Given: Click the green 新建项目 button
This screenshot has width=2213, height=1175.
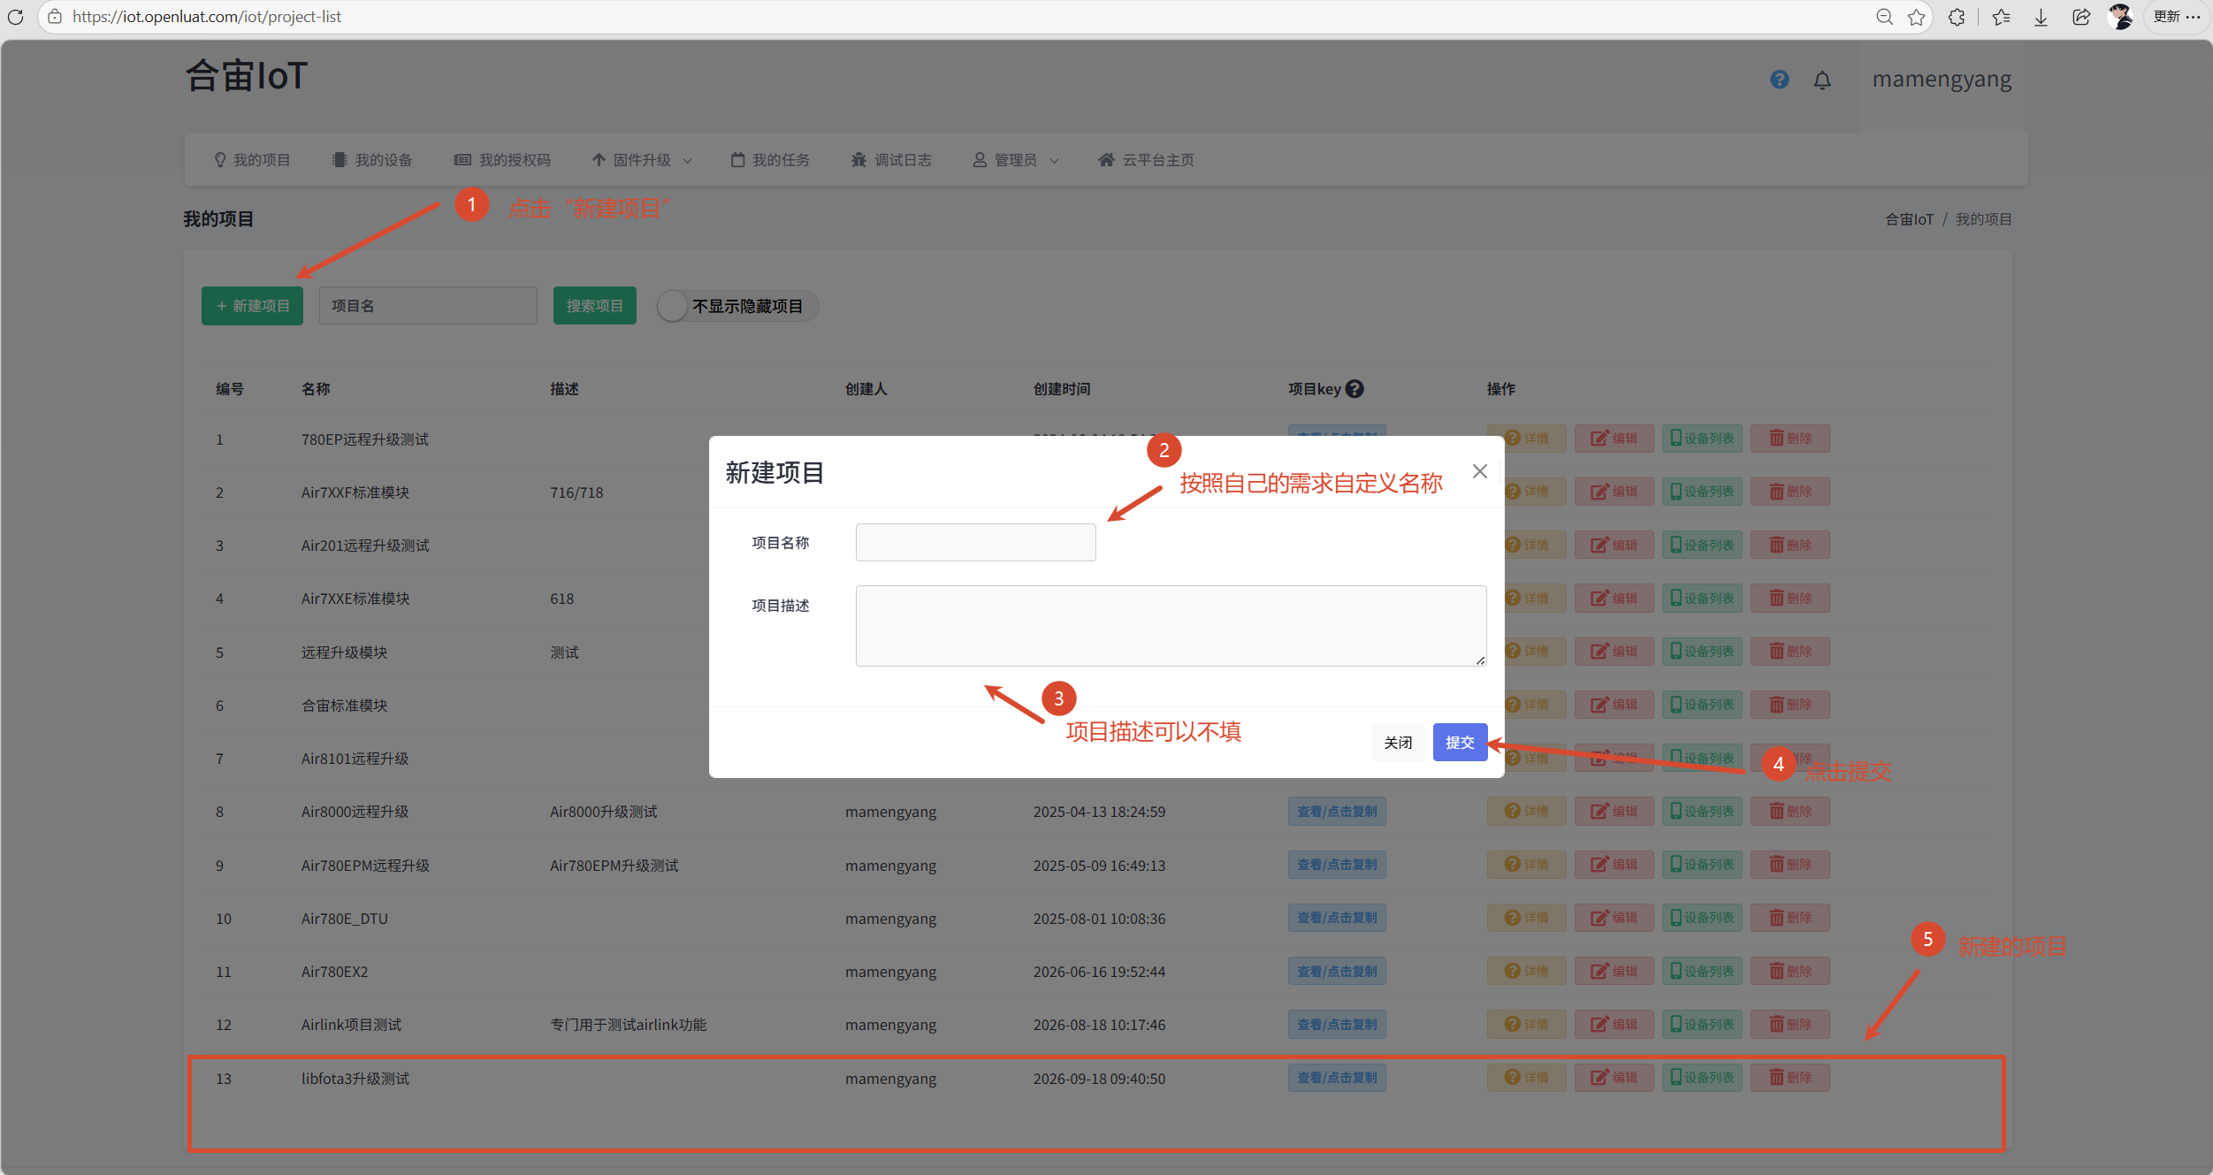Looking at the screenshot, I should (x=252, y=306).
